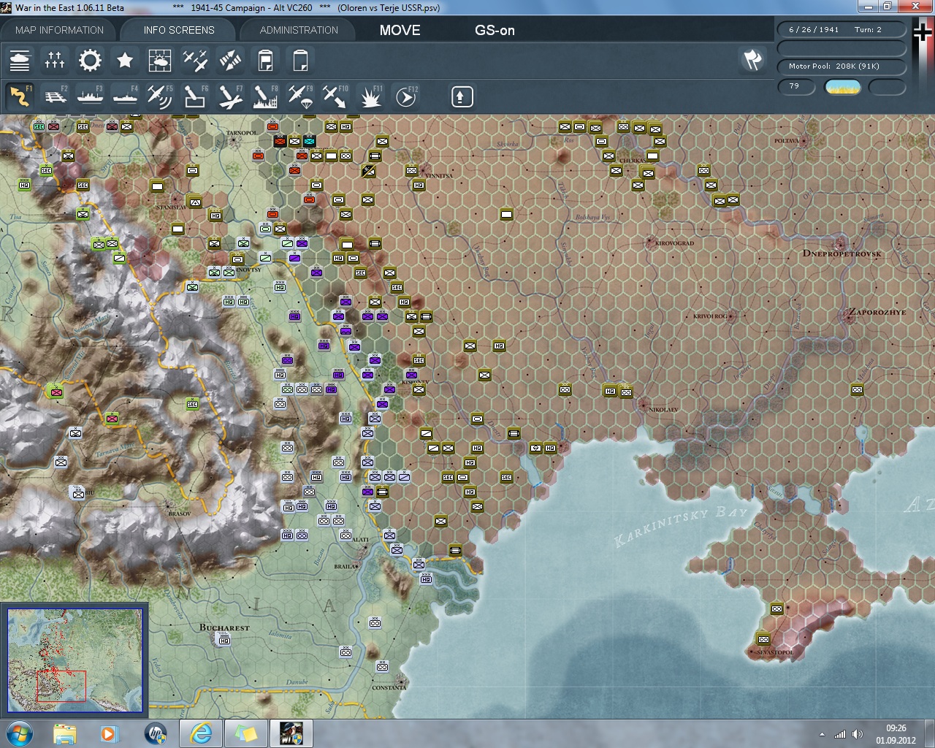
Task: Open the production gear icon
Action: point(90,60)
